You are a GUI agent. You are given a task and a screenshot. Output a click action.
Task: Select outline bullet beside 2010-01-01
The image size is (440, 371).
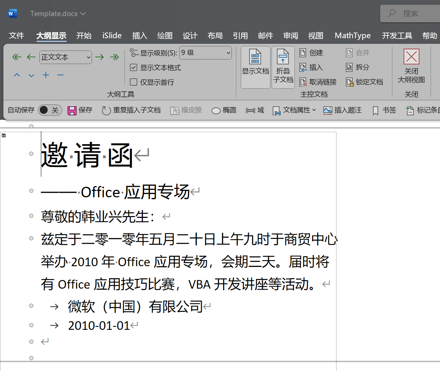pyautogui.click(x=32, y=325)
